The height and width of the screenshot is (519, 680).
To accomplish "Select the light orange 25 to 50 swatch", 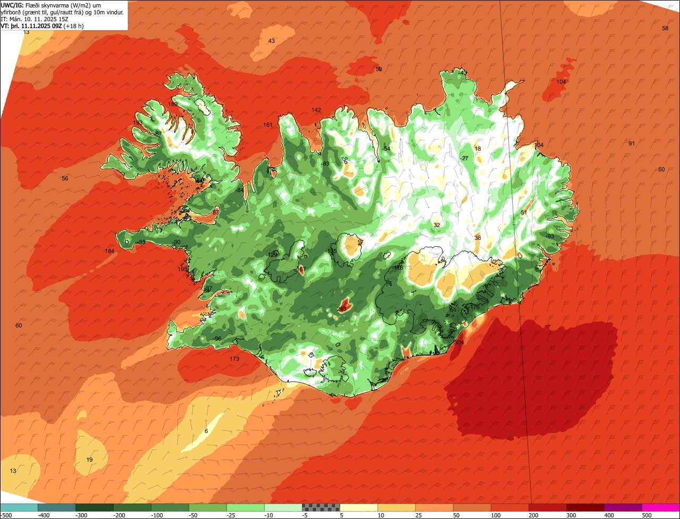I will (433, 507).
